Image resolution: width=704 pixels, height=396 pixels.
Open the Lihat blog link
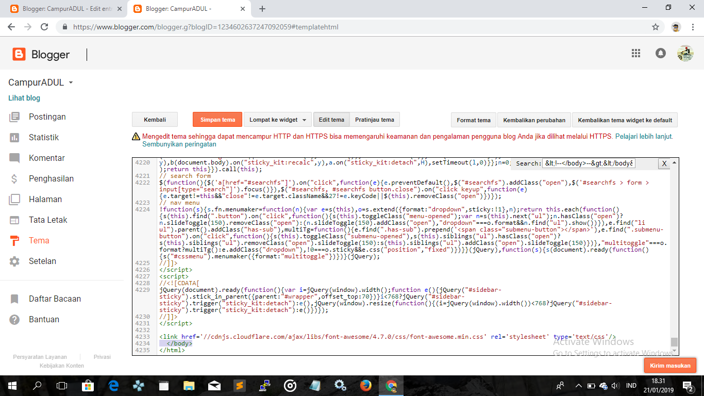click(x=24, y=98)
